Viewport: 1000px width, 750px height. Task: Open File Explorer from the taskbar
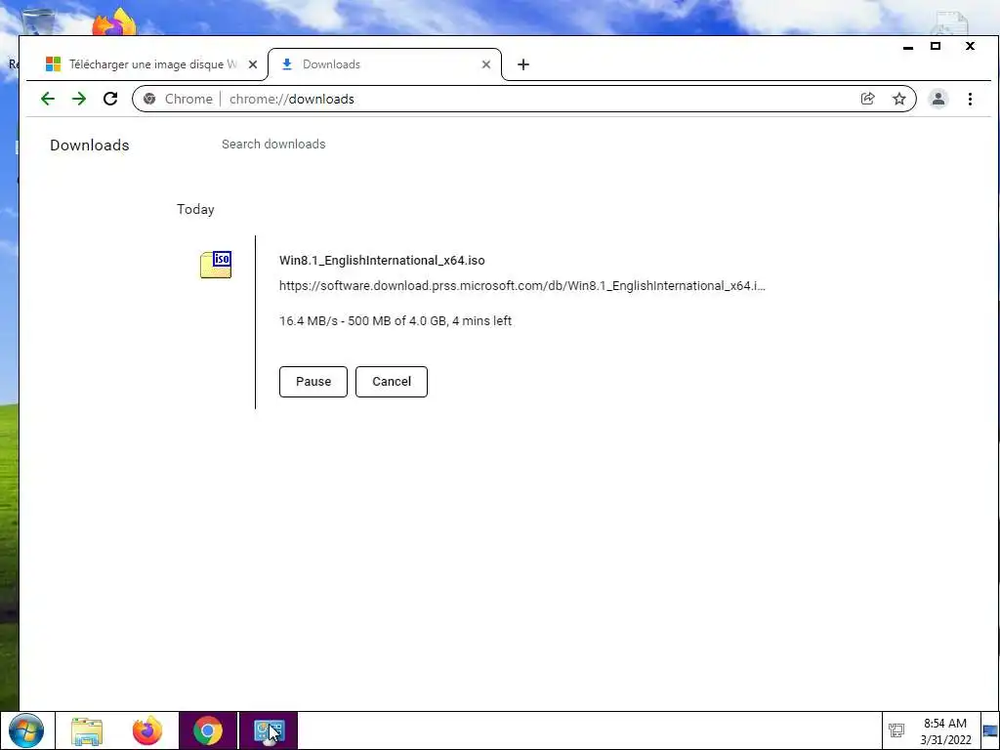(87, 731)
